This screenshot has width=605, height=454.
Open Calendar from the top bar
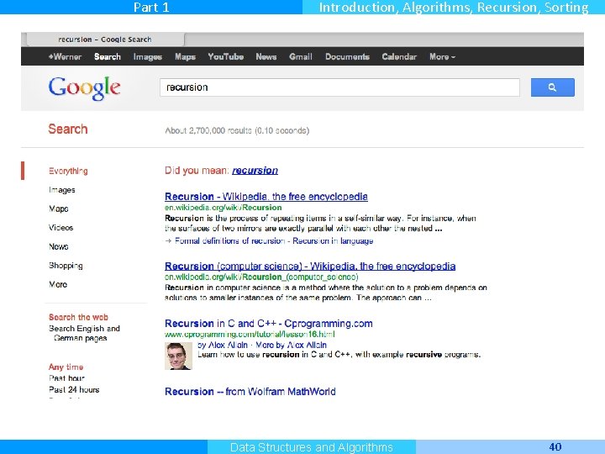(x=399, y=57)
